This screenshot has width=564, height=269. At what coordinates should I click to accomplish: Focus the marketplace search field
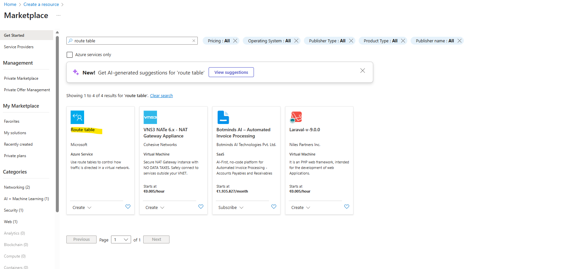pyautogui.click(x=132, y=41)
